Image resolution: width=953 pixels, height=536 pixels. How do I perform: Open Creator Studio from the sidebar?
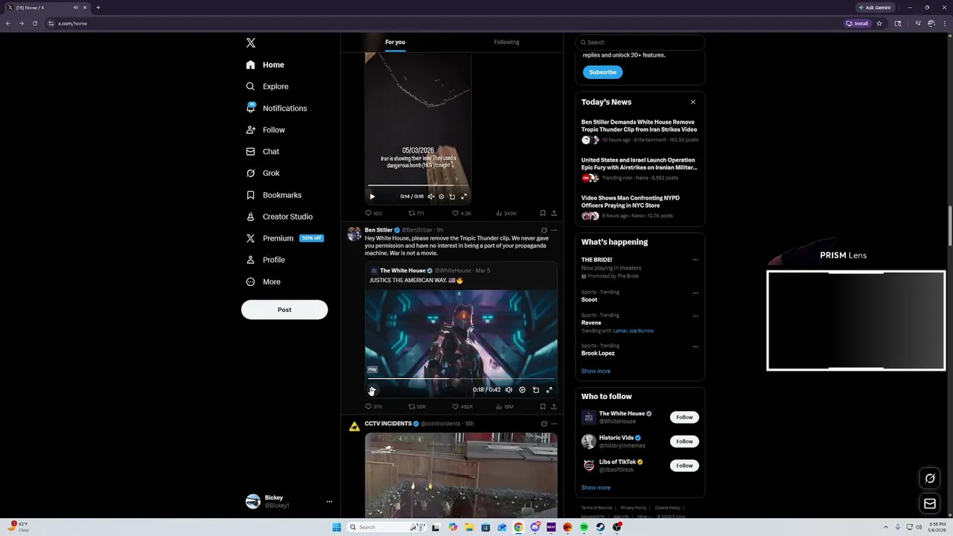pos(279,217)
